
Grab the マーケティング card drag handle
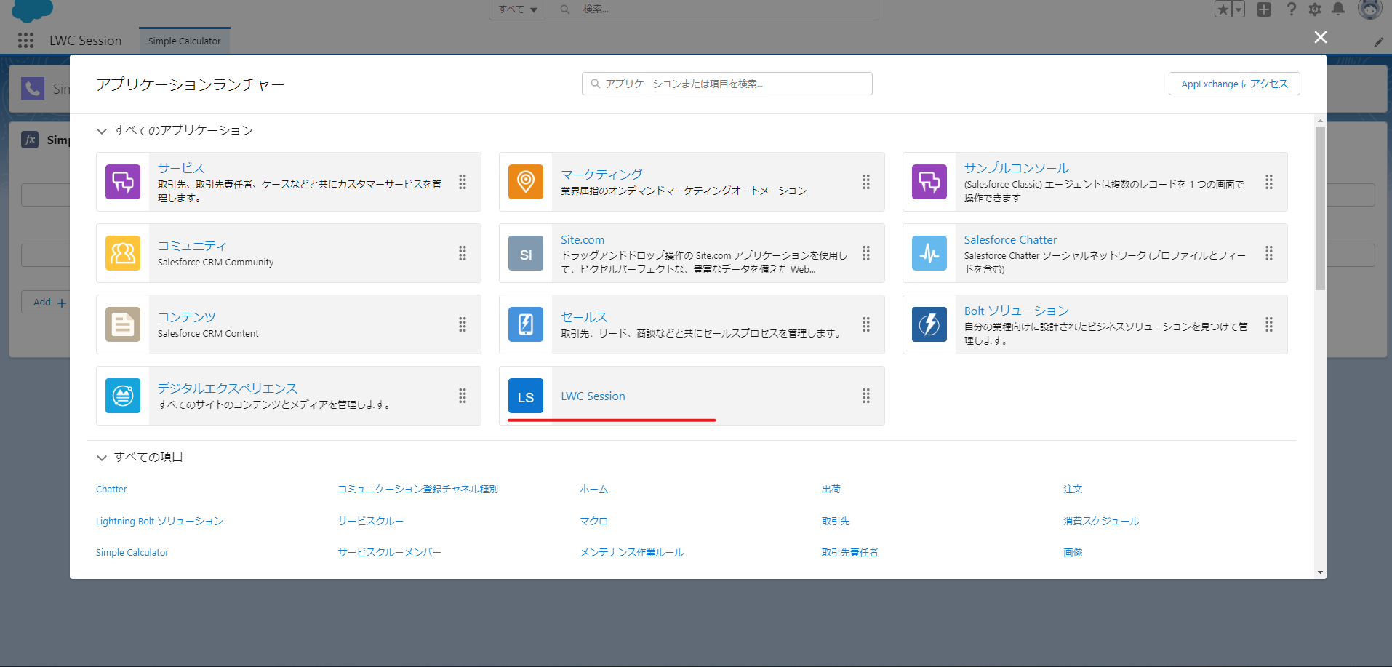(866, 182)
